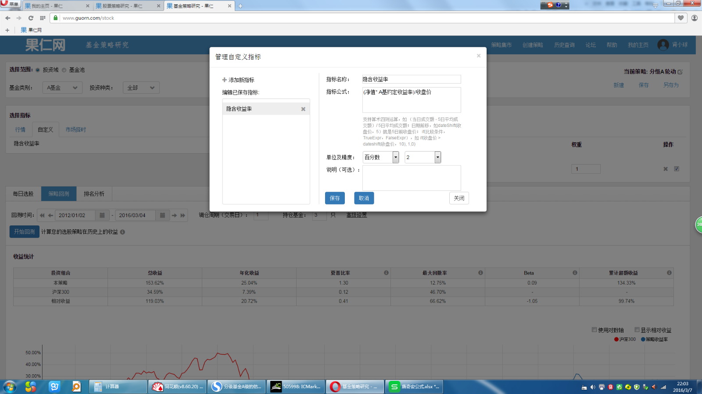Viewport: 702px width, 394px height.
Task: Click the 添加新指标 plus icon
Action: (x=225, y=80)
